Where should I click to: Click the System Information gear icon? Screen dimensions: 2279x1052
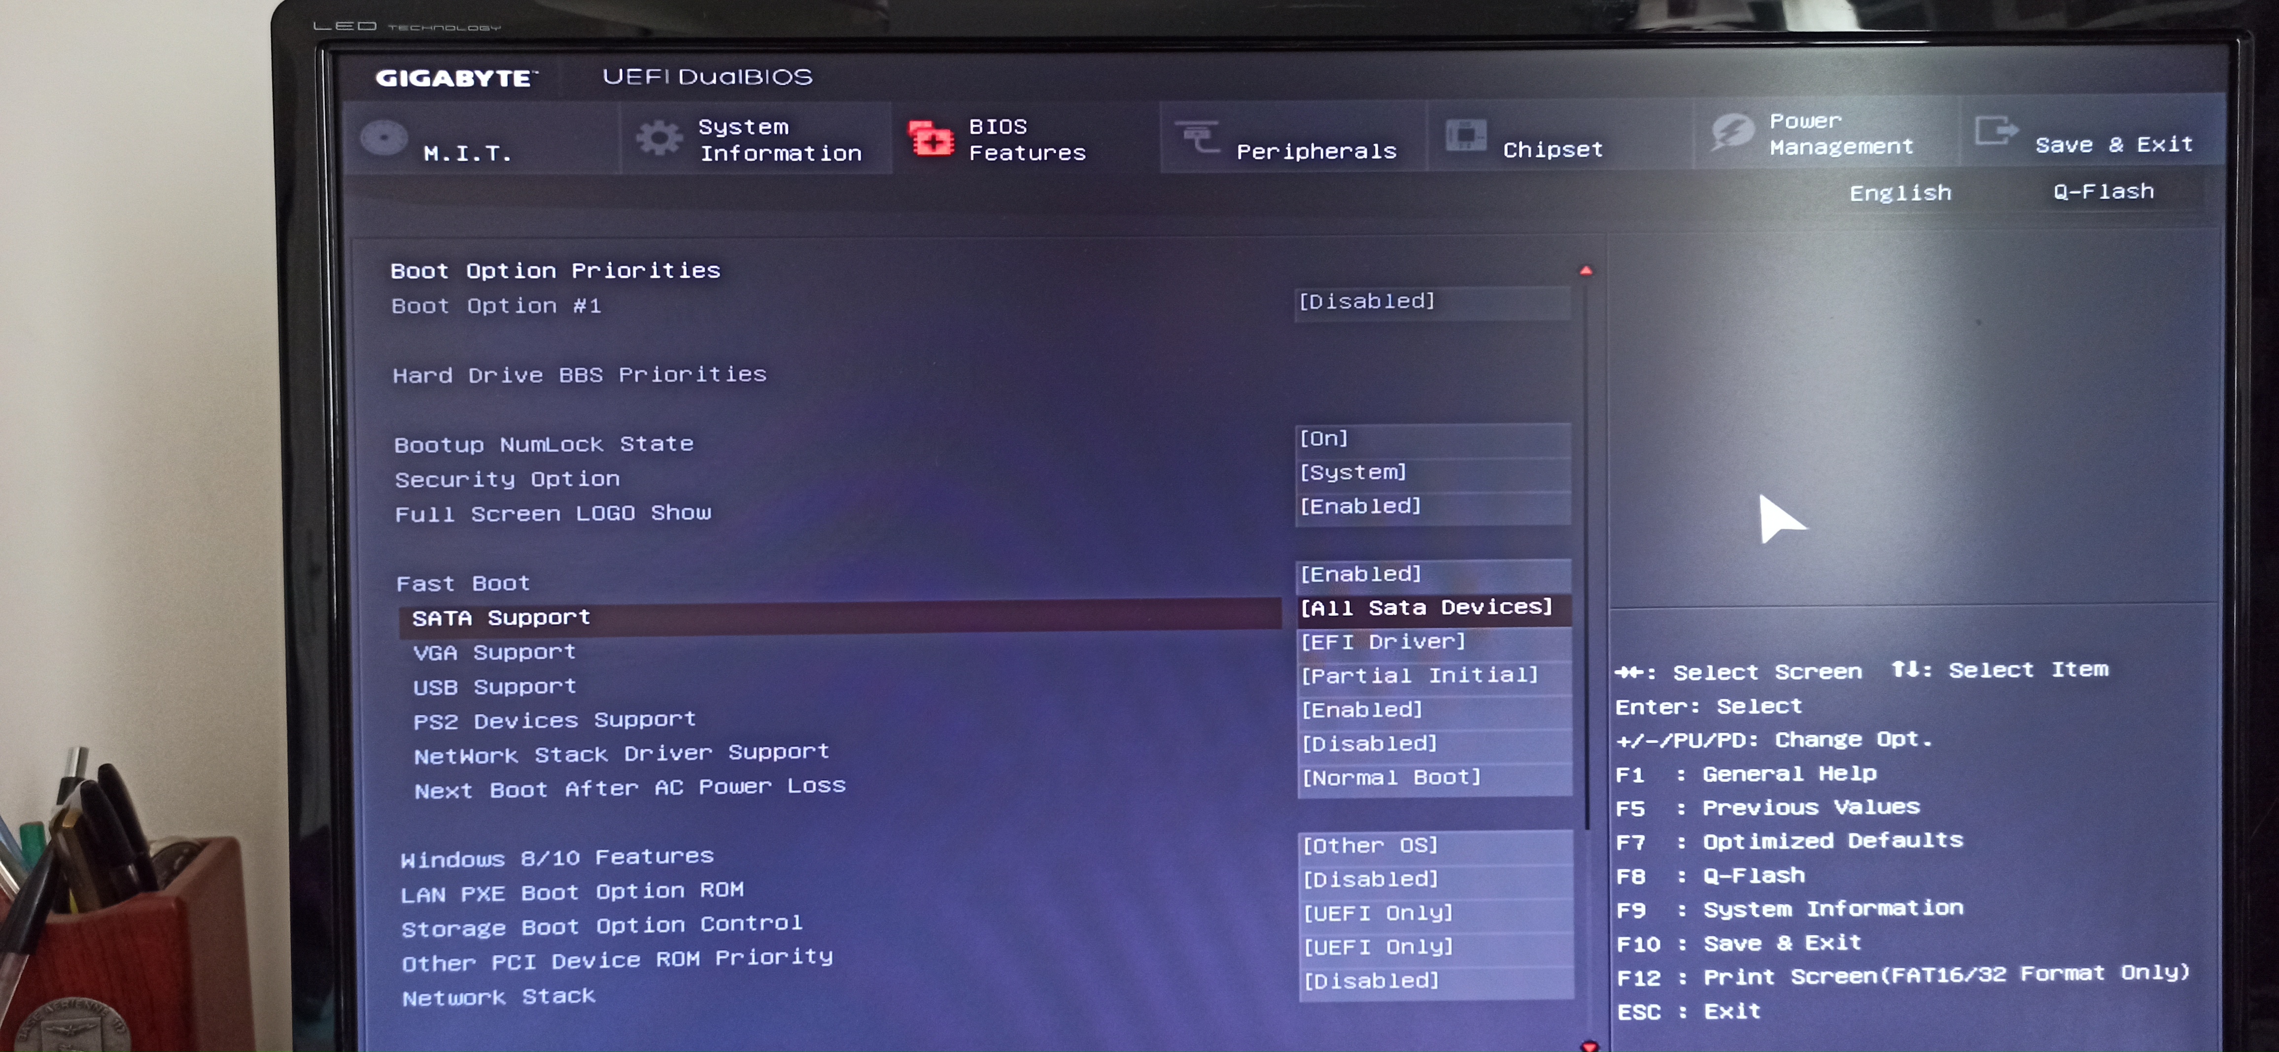click(x=659, y=138)
